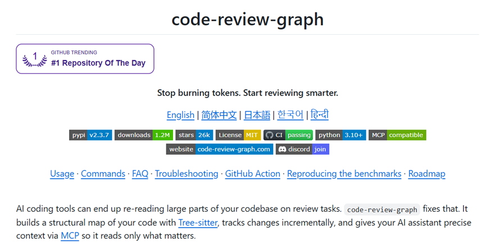Switch to the 简体中文 language link
This screenshot has height=246, width=486.
(x=219, y=115)
